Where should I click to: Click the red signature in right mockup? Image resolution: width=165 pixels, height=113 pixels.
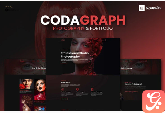(x=131, y=92)
